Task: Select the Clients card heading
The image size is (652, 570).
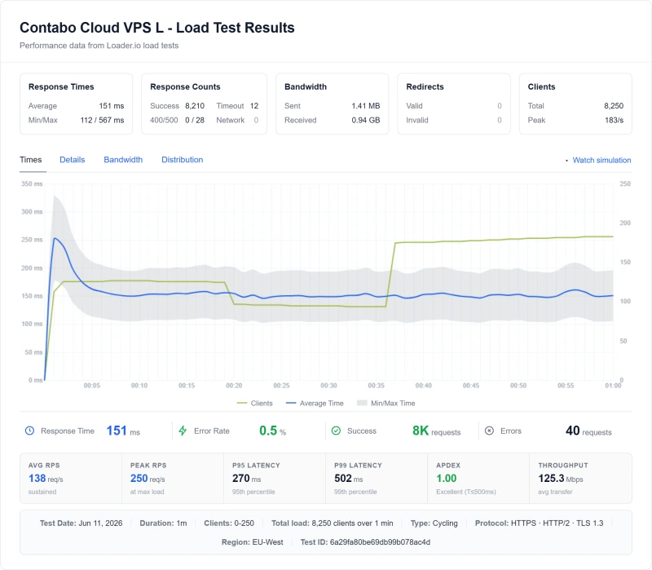Action: click(x=541, y=87)
